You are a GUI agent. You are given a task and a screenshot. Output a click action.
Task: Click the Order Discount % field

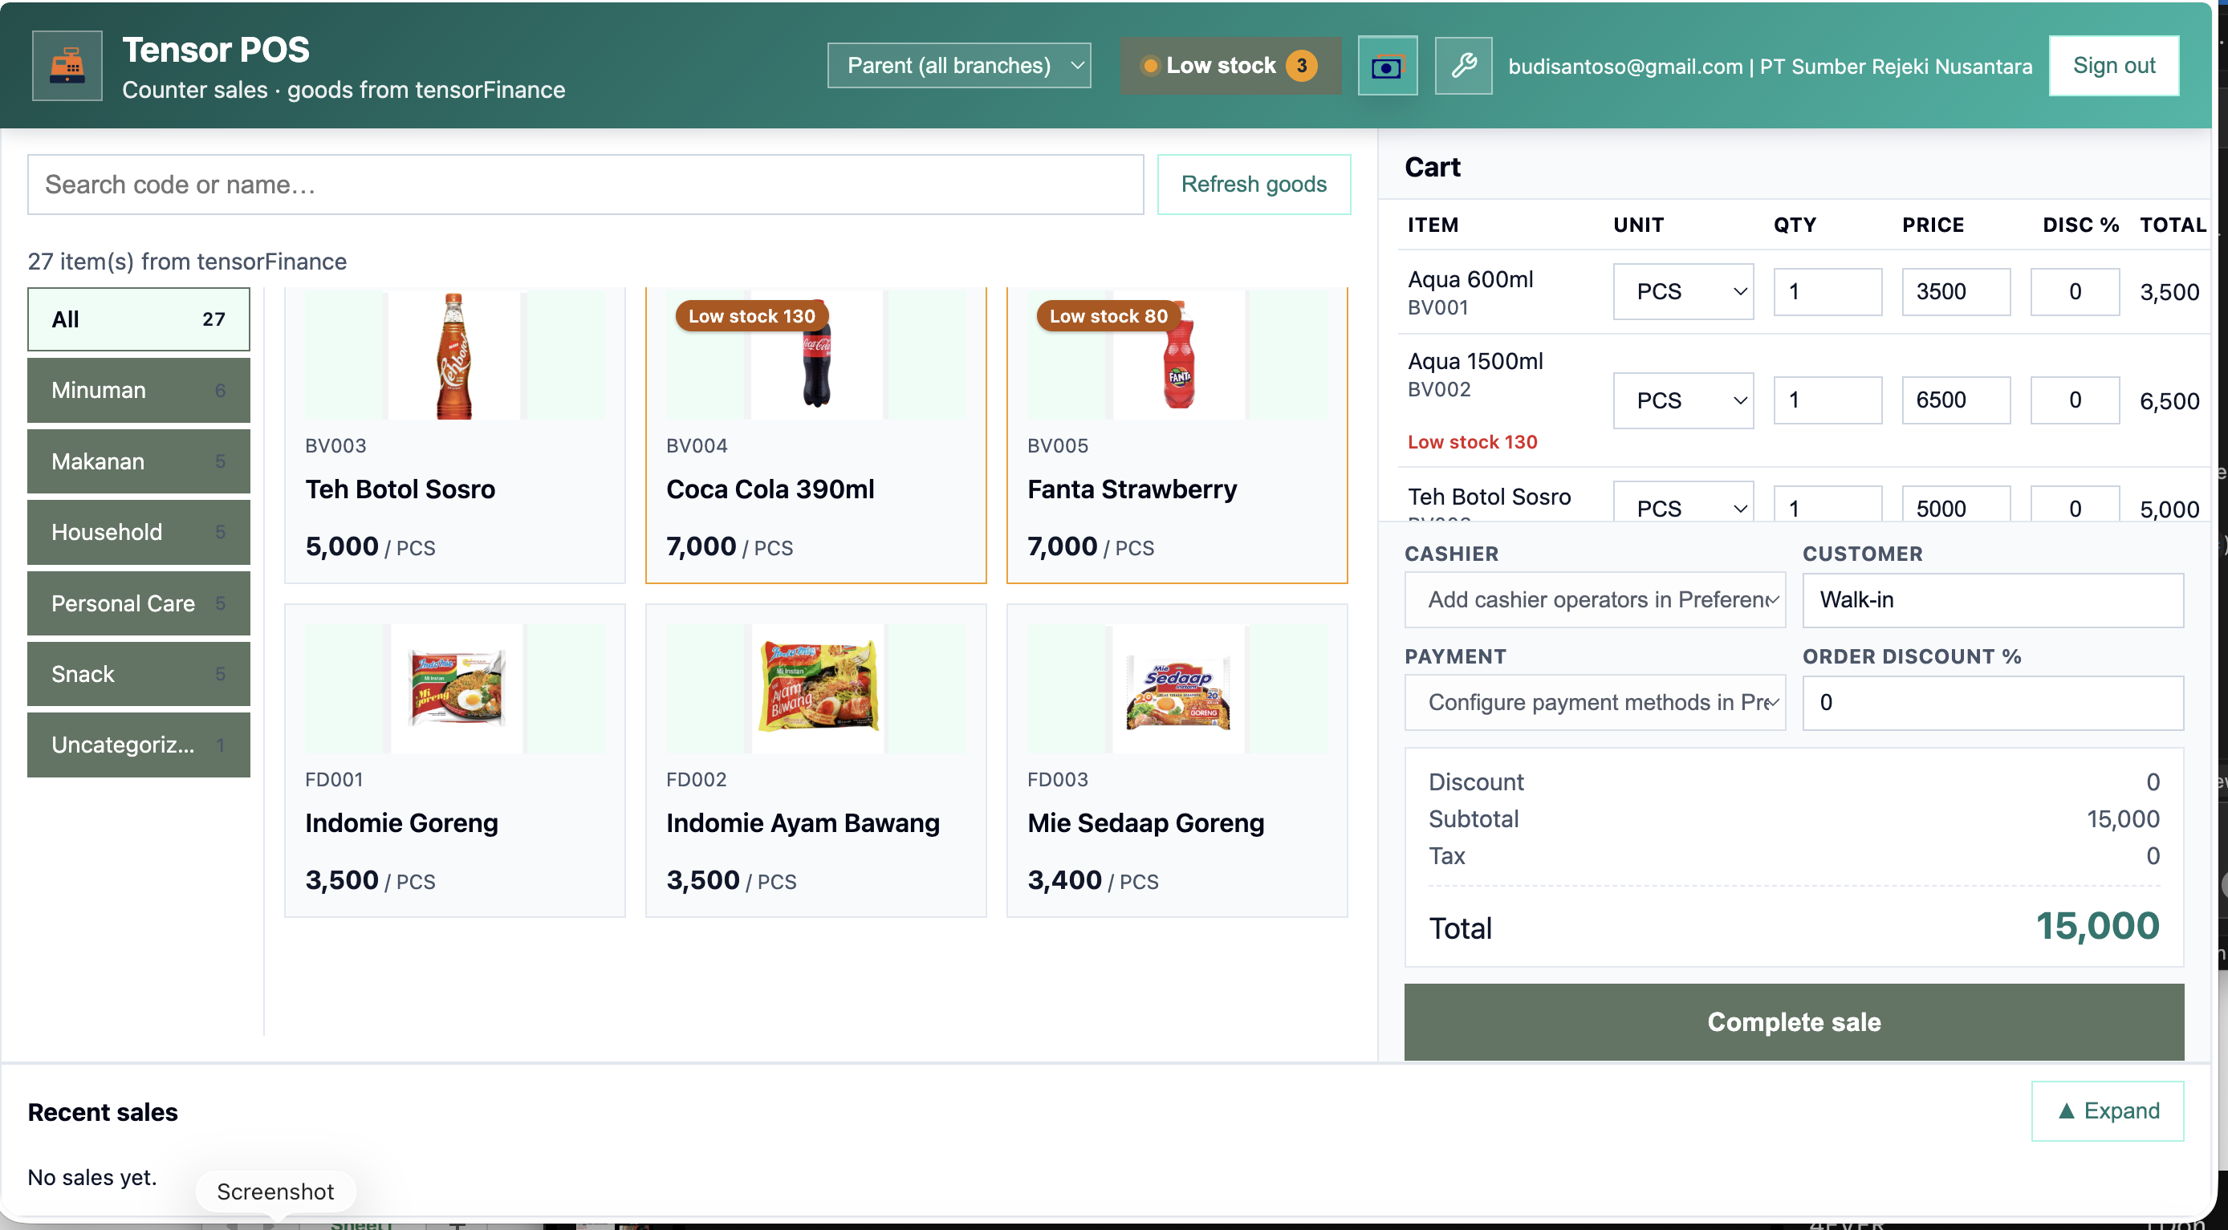[1993, 702]
